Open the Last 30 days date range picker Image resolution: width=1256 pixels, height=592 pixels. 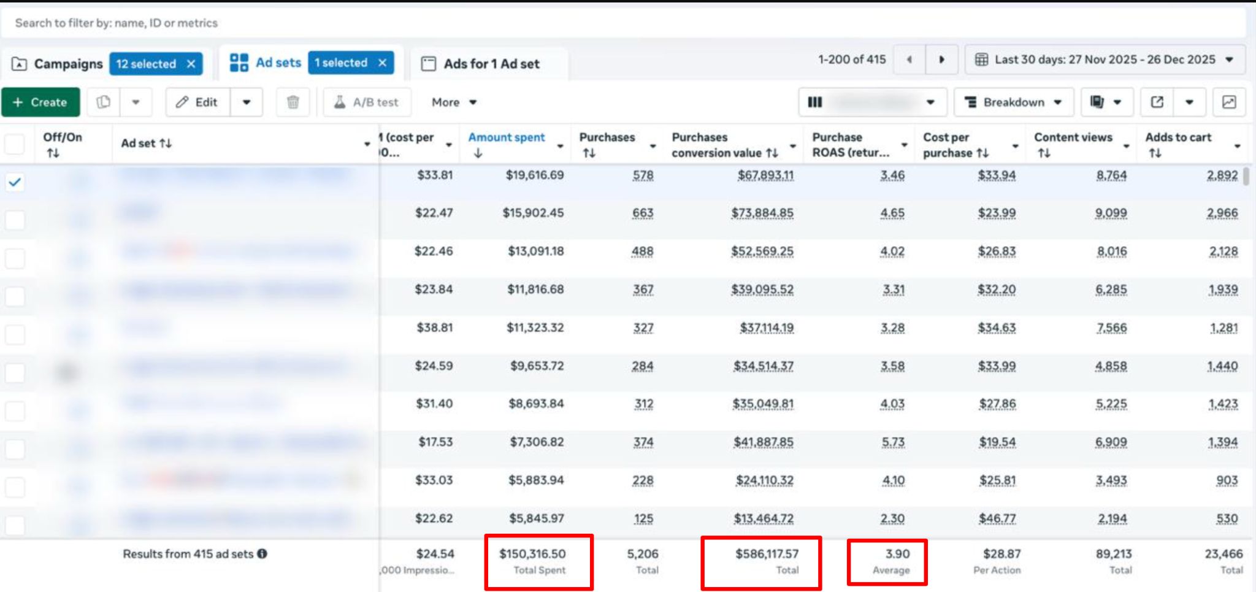pos(1104,60)
